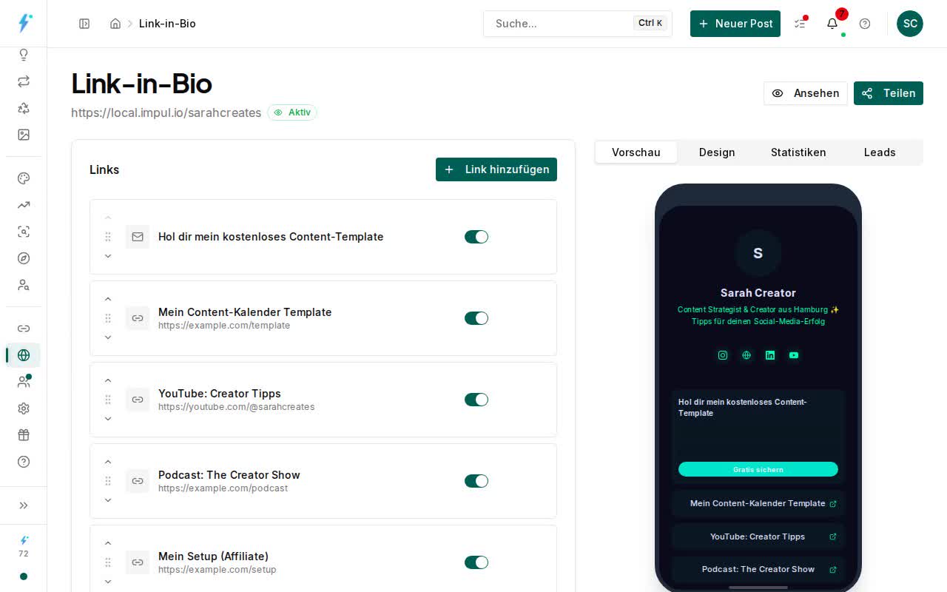
Task: Move Mein Content-Kalender Template down
Action: (x=108, y=337)
